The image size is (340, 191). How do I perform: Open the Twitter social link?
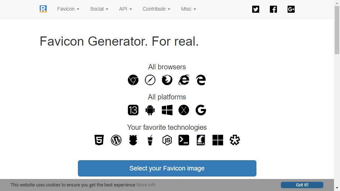[256, 9]
